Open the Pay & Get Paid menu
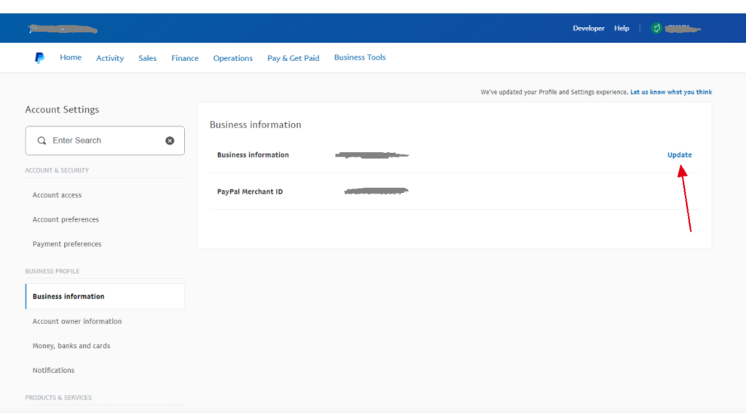Screen dimensions: 746x413 293,58
